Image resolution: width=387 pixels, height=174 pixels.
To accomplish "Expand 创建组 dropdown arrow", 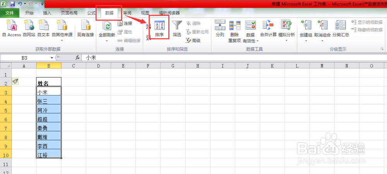I will [x=306, y=41].
